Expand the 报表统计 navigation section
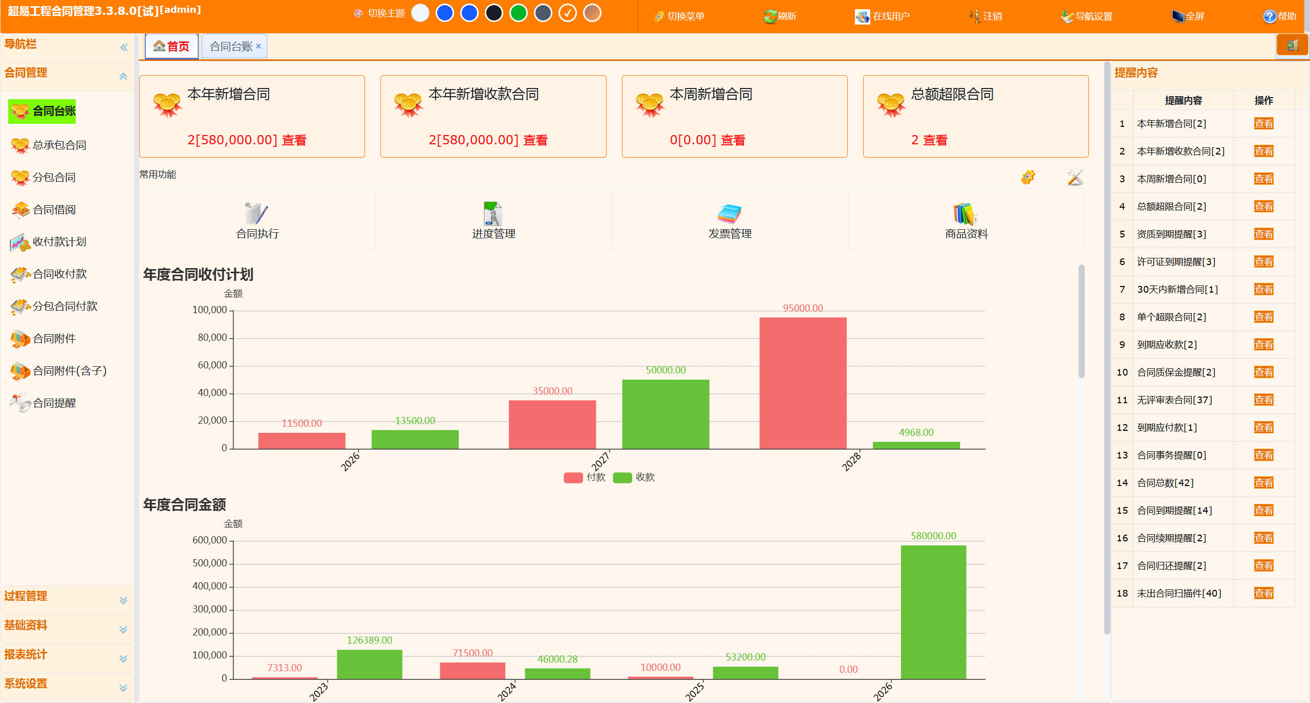 (123, 658)
